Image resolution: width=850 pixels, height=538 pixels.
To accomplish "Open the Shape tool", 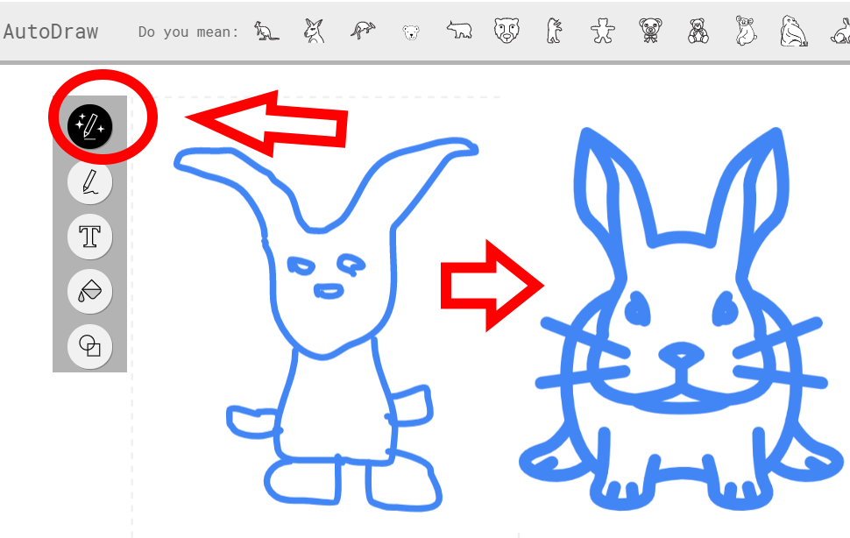I will pyautogui.click(x=90, y=346).
